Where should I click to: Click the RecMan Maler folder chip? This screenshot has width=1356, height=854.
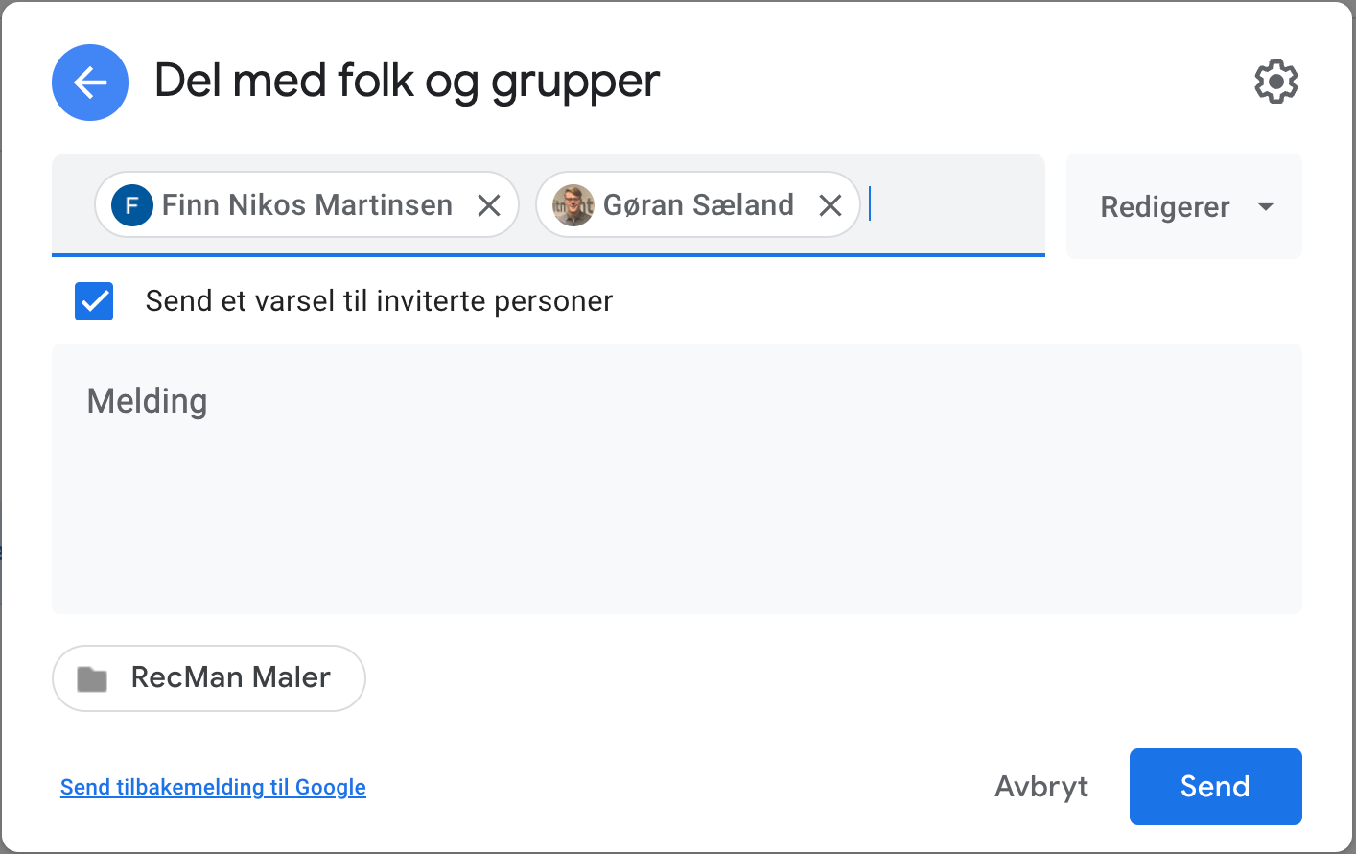click(230, 678)
